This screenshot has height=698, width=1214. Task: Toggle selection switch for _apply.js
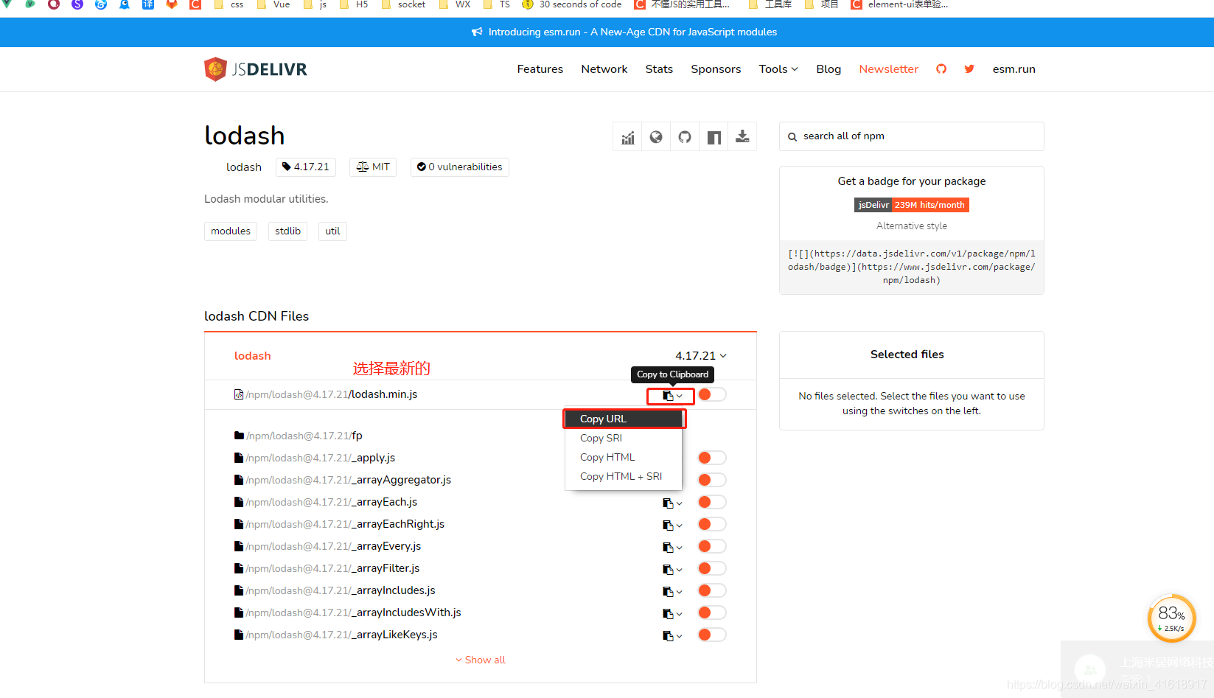point(712,458)
